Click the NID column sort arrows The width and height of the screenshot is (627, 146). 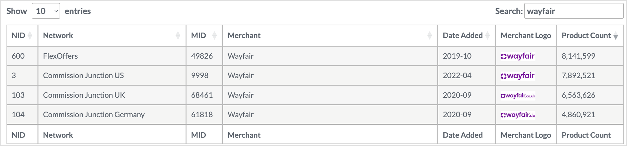(x=30, y=36)
